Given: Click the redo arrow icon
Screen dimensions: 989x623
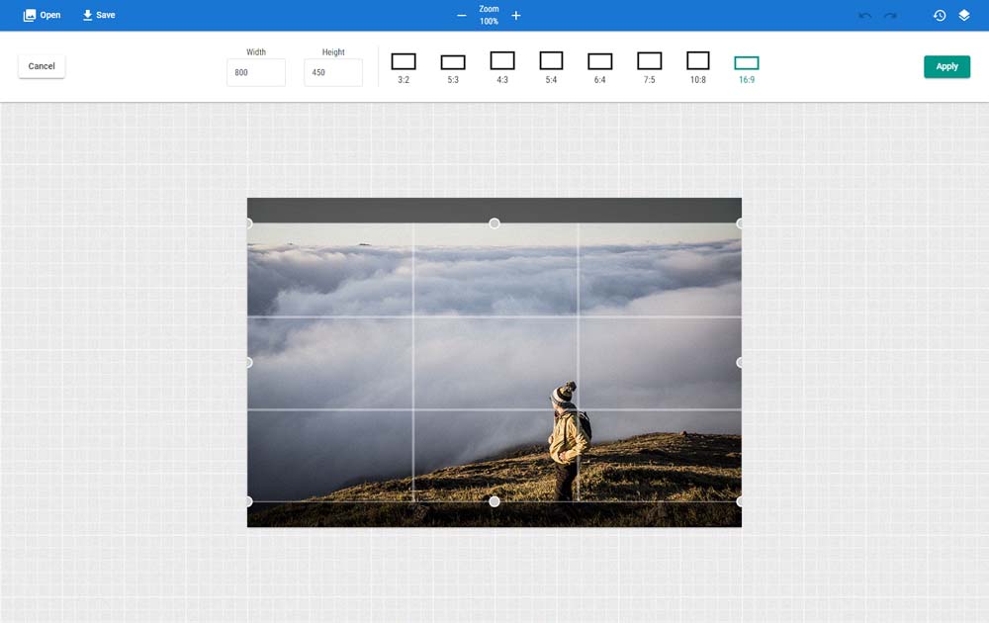Looking at the screenshot, I should click(x=890, y=15).
